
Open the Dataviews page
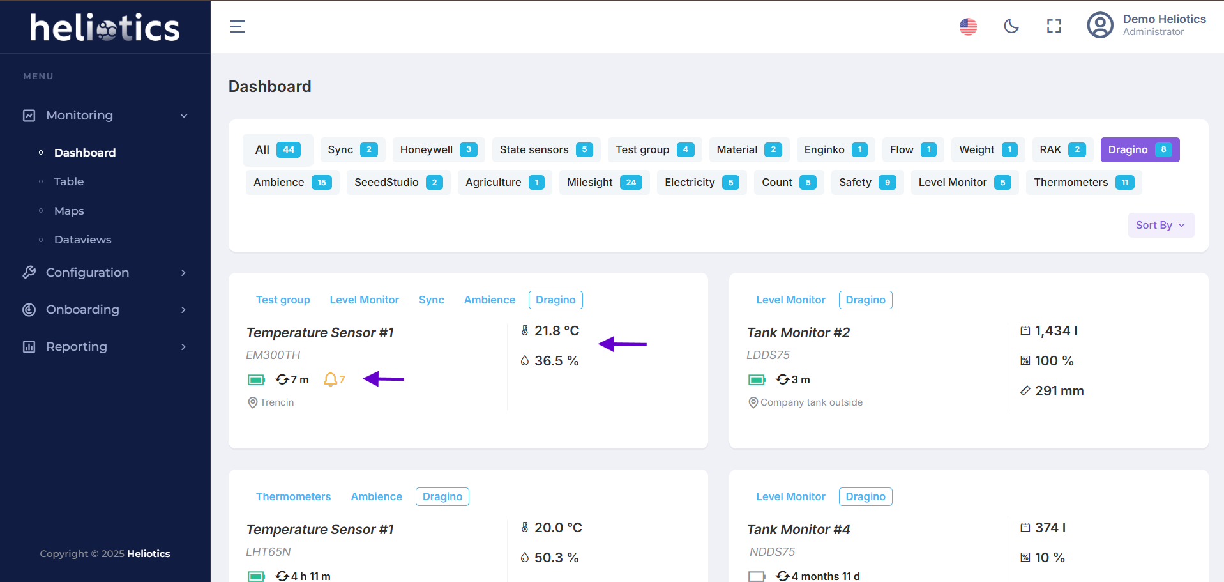point(83,240)
